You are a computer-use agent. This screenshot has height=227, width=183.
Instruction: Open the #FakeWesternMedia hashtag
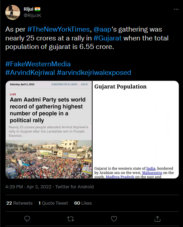pyautogui.click(x=38, y=64)
